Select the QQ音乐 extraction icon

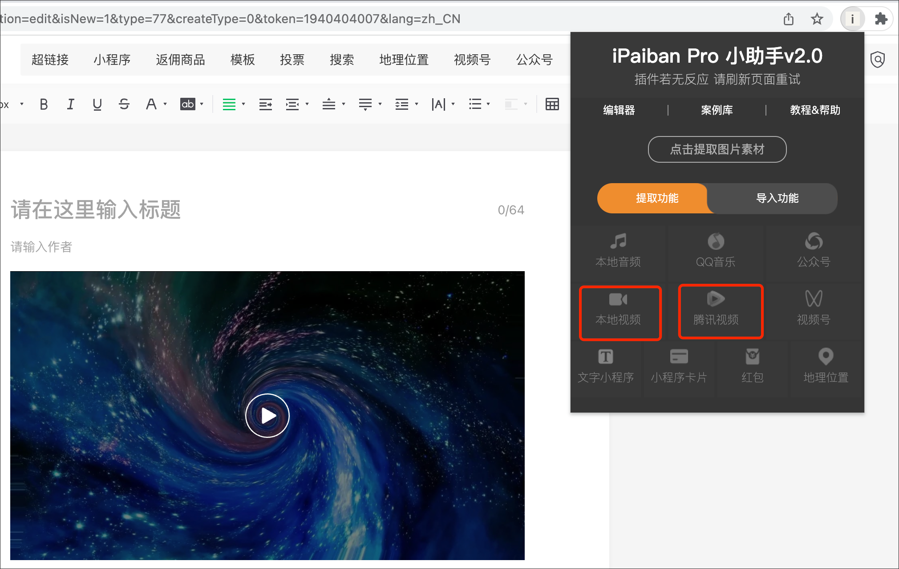(716, 241)
